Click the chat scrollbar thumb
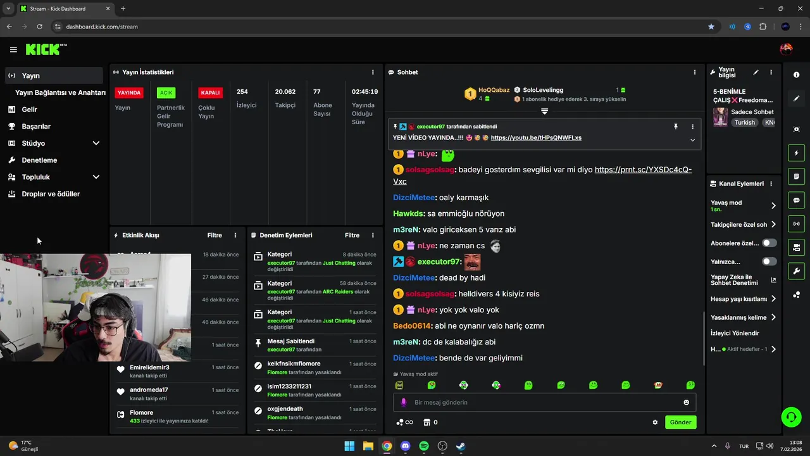The image size is (810, 456). click(704, 338)
